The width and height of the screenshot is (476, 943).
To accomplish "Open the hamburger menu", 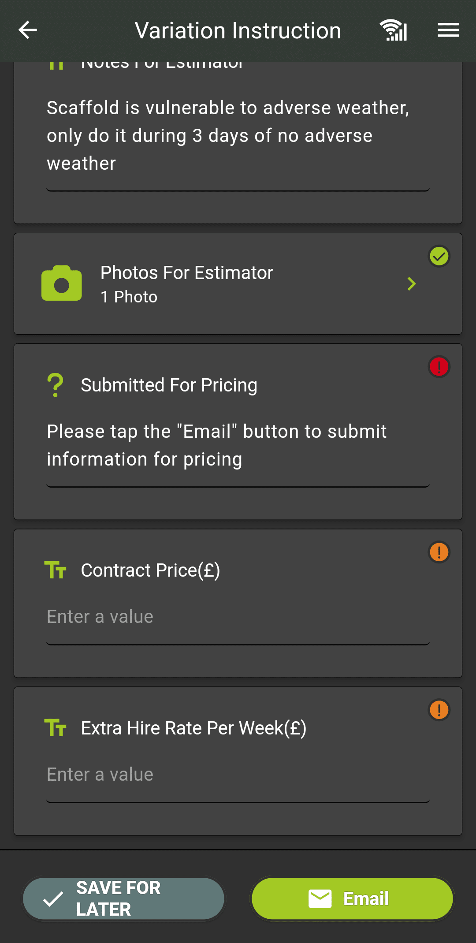I will pos(448,30).
